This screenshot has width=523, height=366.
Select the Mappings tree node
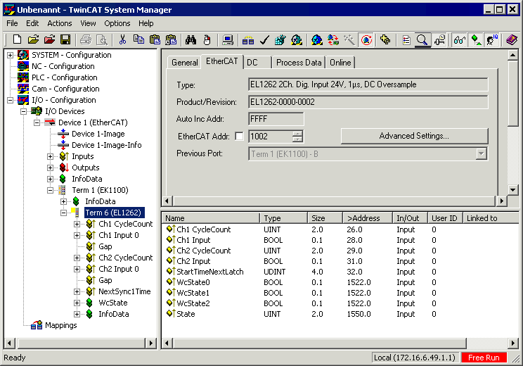[x=60, y=325]
